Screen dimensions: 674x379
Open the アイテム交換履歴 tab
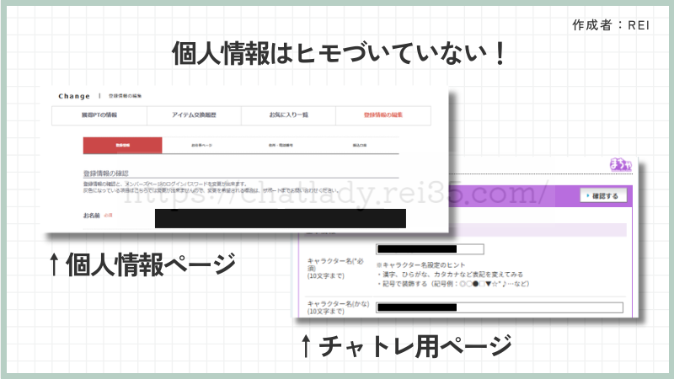tap(194, 115)
